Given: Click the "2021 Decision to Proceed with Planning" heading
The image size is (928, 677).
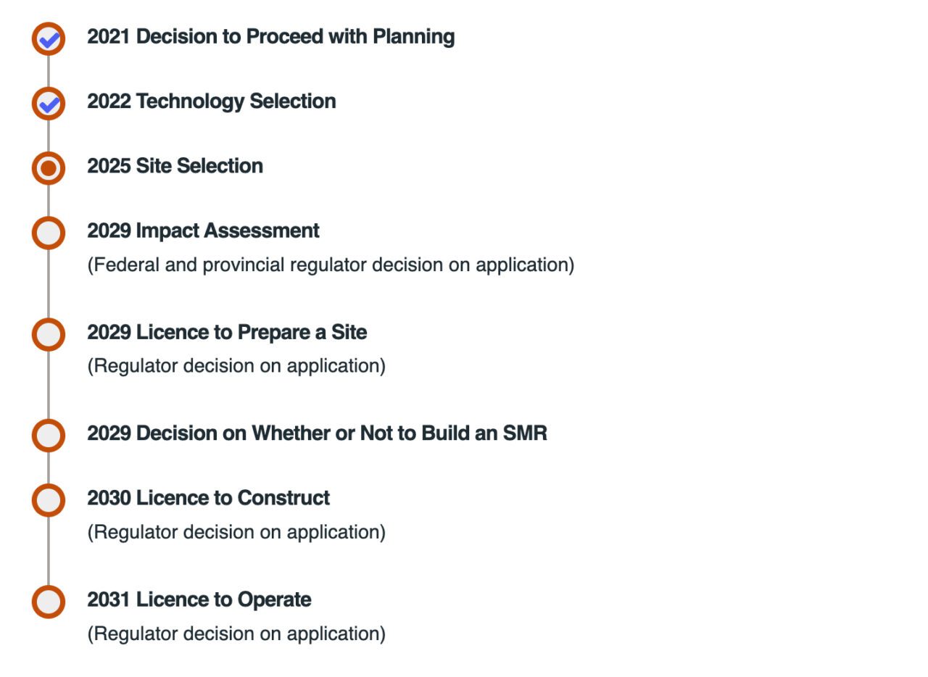Looking at the screenshot, I should pyautogui.click(x=270, y=37).
